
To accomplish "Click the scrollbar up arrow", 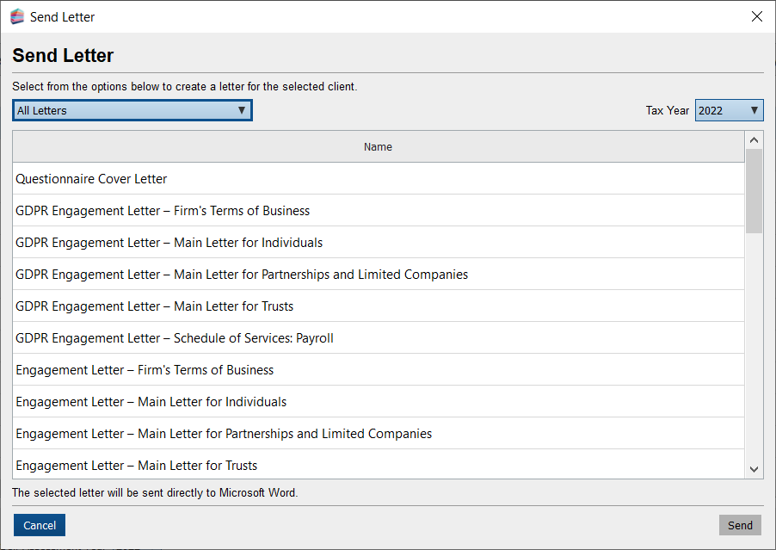I will (754, 140).
